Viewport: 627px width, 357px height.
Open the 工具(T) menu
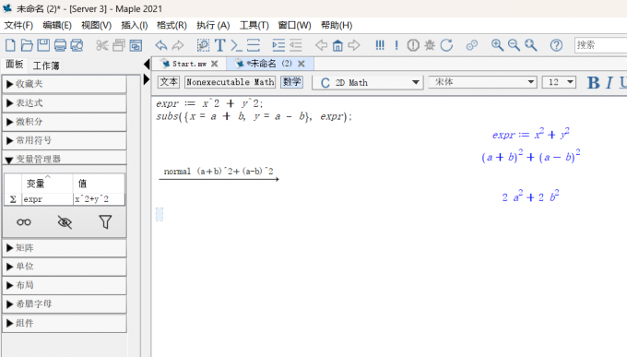tap(254, 26)
